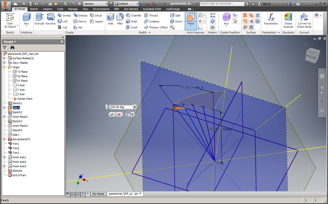Open the Environments tab

click(x=101, y=9)
